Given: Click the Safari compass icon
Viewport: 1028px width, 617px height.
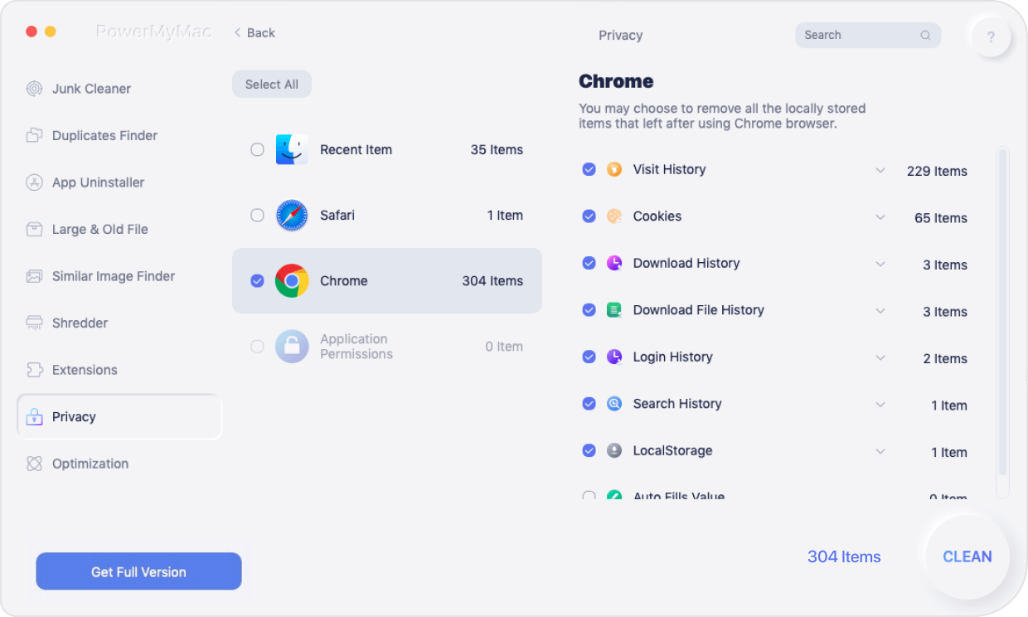Looking at the screenshot, I should click(292, 216).
